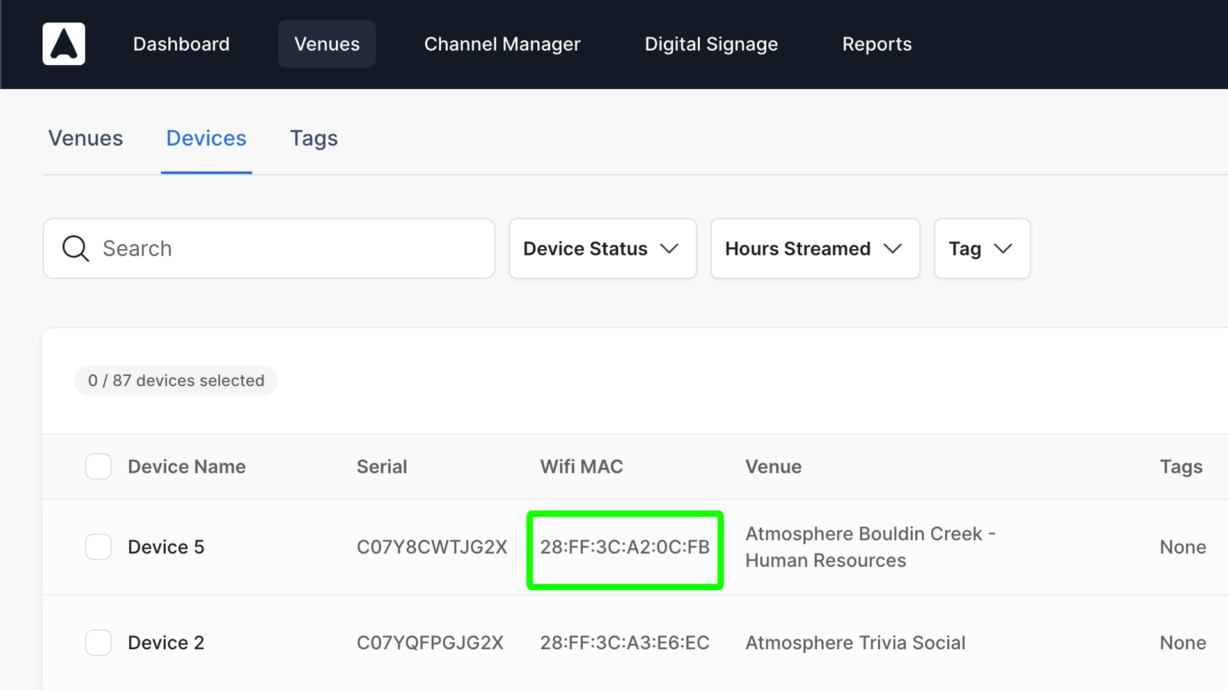Open the Hours Streamed dropdown

click(815, 249)
